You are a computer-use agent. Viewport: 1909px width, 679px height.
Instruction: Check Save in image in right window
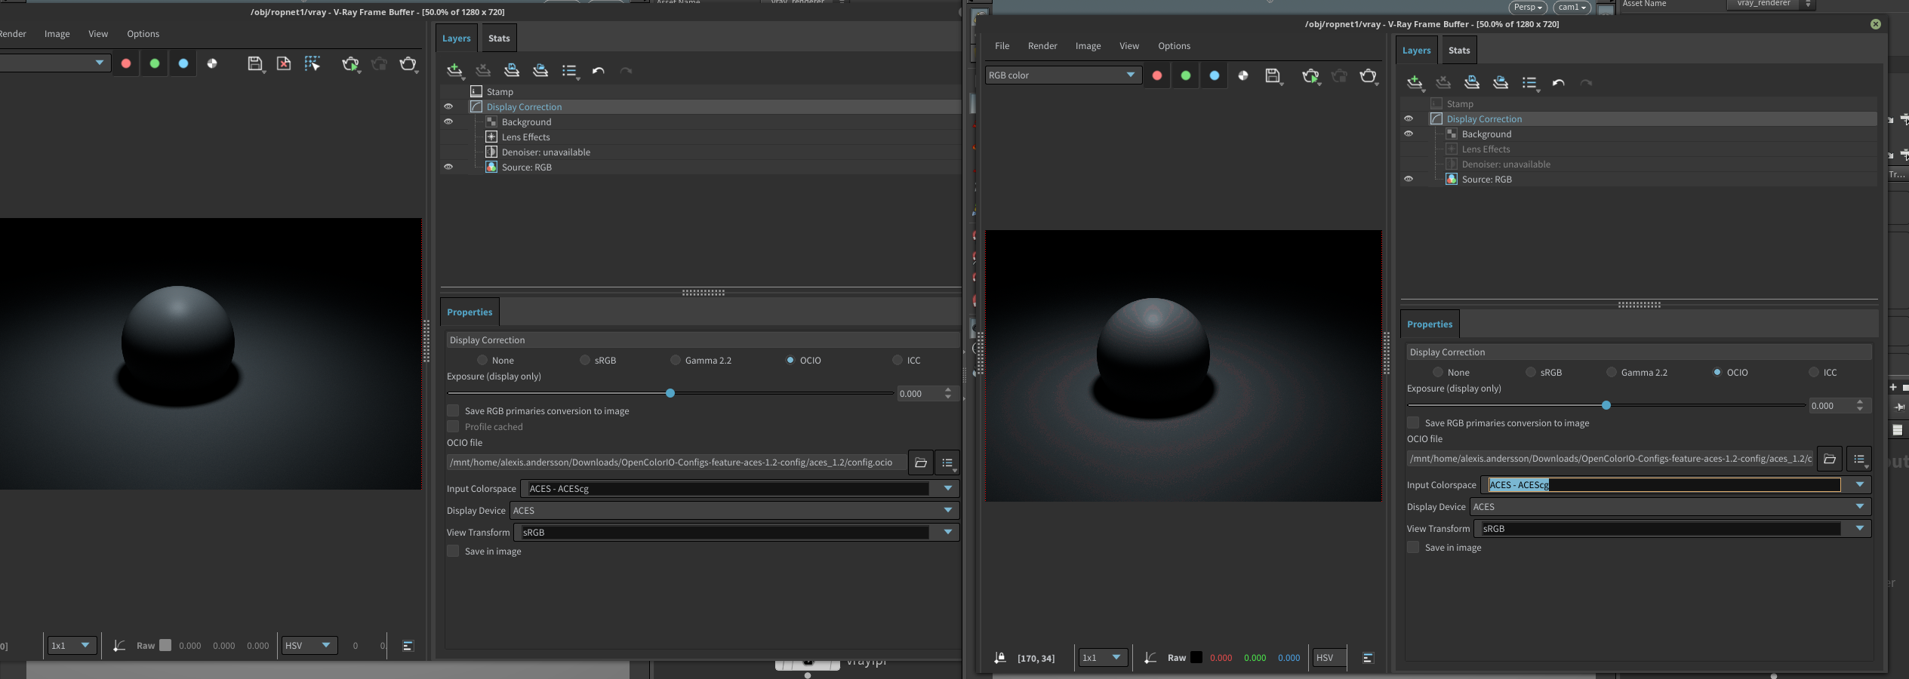pos(1413,547)
